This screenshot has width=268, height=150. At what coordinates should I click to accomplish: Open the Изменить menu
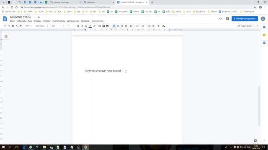(21, 21)
